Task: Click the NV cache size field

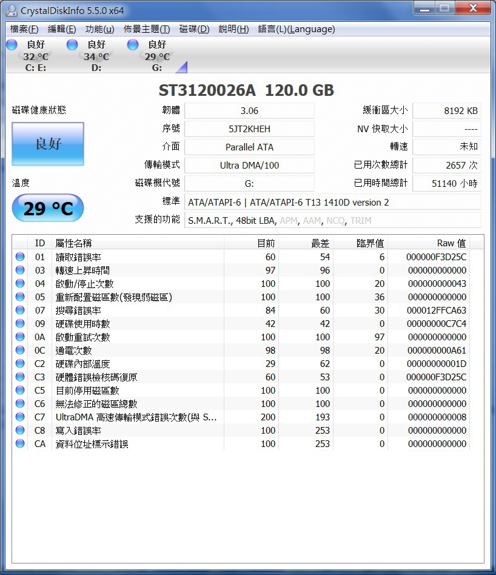Action: tap(447, 129)
